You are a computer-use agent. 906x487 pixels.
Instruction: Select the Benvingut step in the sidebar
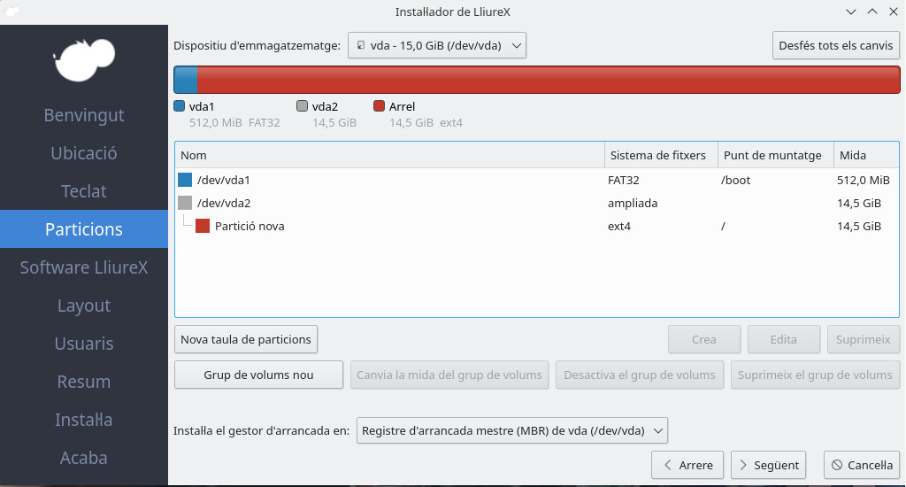pos(84,115)
